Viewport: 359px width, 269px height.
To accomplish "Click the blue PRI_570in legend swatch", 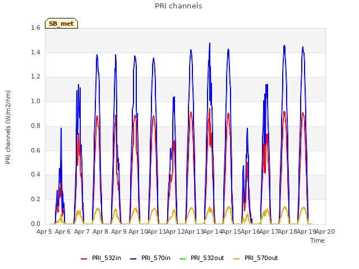I will (x=134, y=259).
